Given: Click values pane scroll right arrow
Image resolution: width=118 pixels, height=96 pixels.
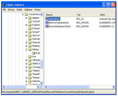Looking at the screenshot, I should (x=114, y=87).
